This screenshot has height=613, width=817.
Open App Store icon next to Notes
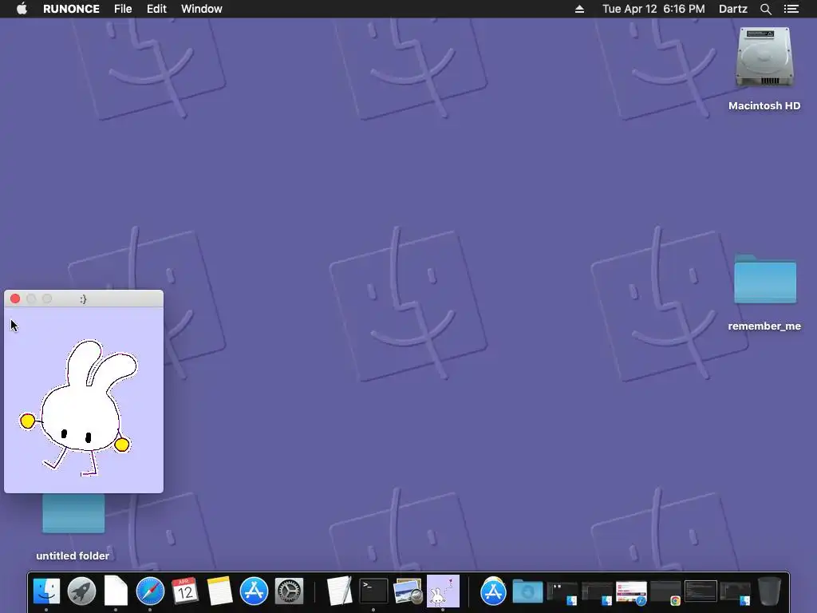[x=254, y=591]
